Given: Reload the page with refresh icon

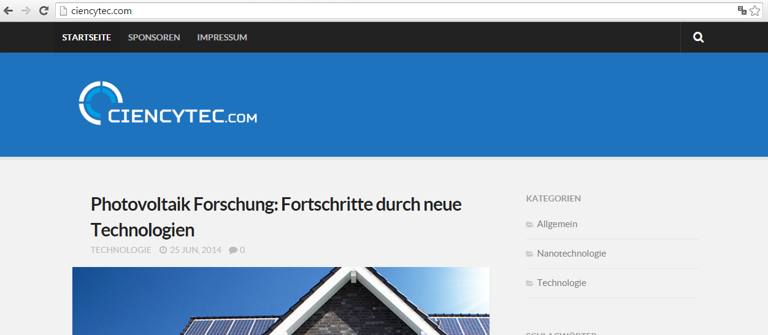Looking at the screenshot, I should 44,10.
